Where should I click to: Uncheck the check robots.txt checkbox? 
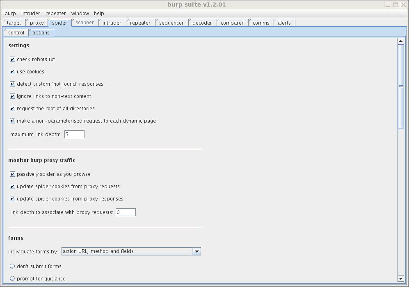click(12, 59)
